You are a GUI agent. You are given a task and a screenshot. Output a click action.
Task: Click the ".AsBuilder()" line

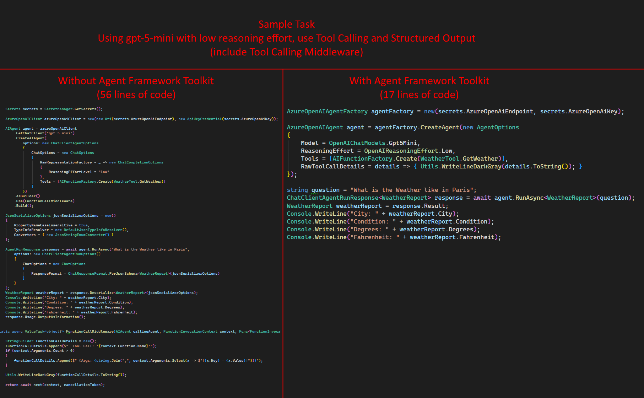[x=27, y=196]
